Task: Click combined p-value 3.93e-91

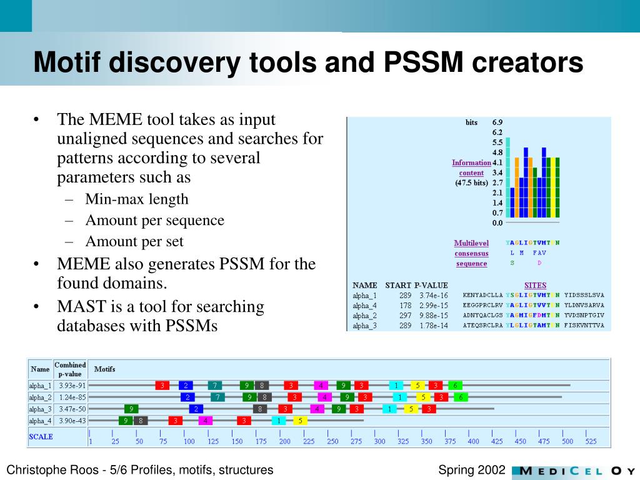Action: (x=72, y=386)
